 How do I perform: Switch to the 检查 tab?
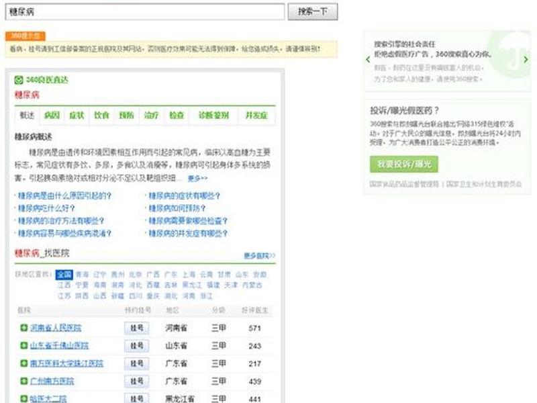tap(177, 116)
